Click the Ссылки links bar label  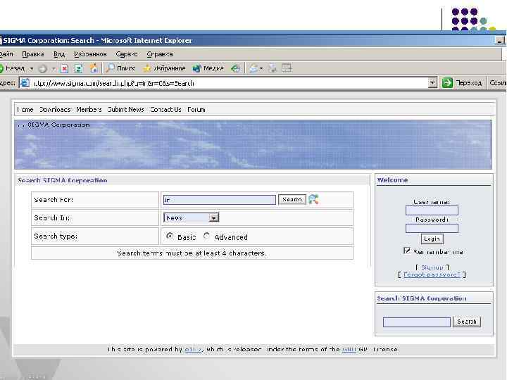(498, 83)
